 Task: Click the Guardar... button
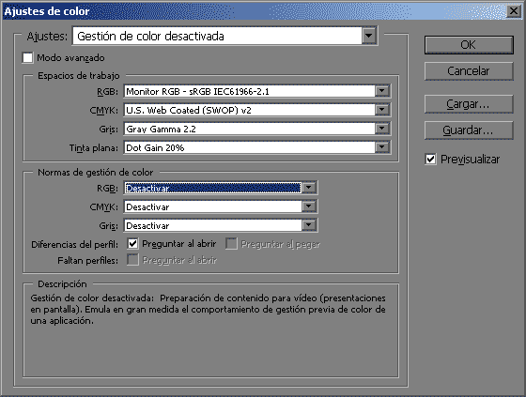(x=469, y=130)
